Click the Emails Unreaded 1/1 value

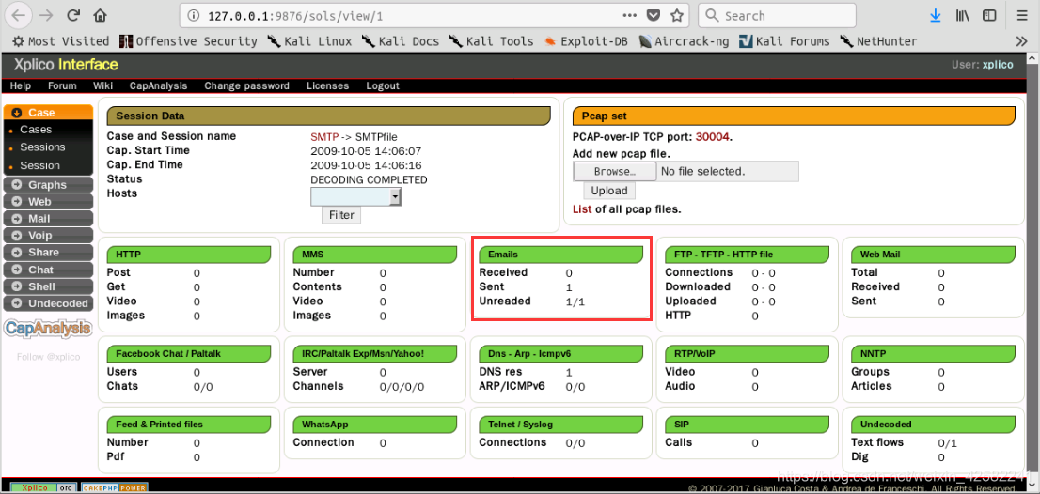click(575, 301)
